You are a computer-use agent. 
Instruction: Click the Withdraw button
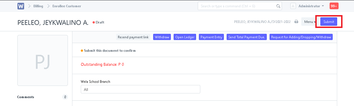tap(162, 37)
